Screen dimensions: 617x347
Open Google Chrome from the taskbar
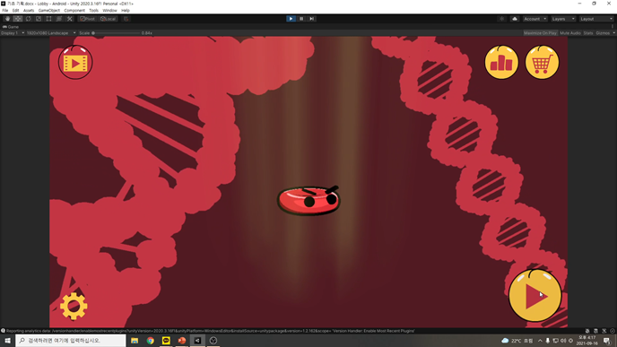pyautogui.click(x=151, y=341)
